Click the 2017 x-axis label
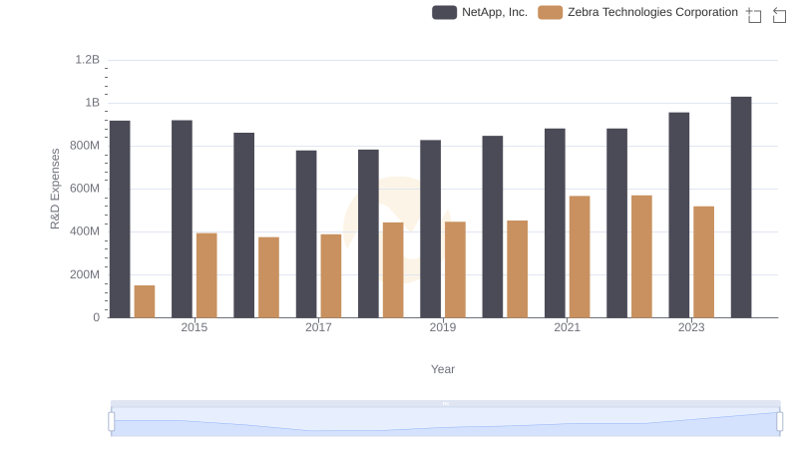 click(x=318, y=328)
